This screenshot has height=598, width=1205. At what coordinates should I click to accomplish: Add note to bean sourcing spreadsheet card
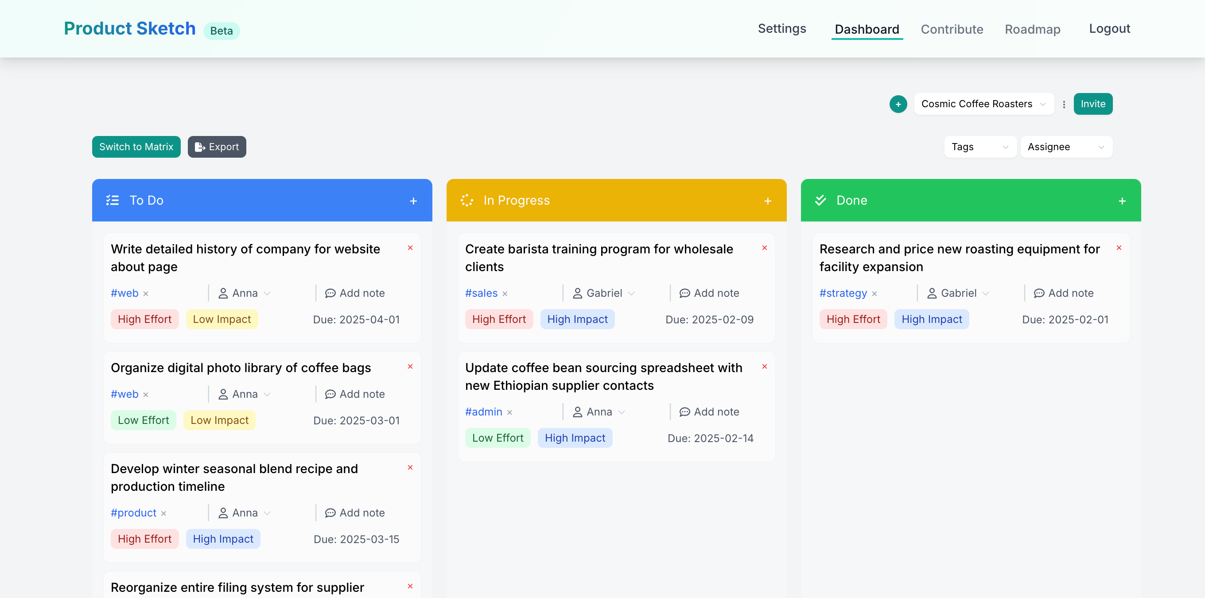[709, 412]
